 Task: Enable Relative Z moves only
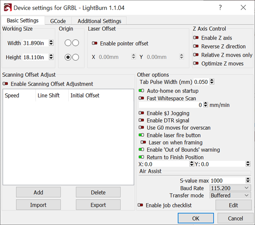(196, 55)
